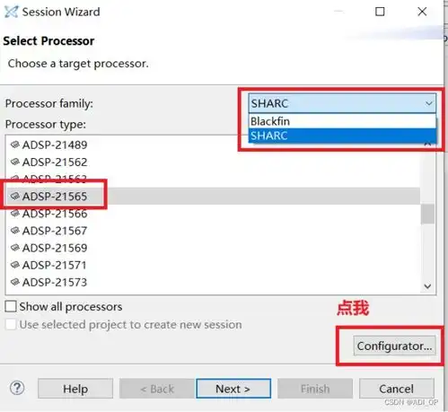The width and height of the screenshot is (448, 412).
Task: Click the chip icon beside ADSP-21571
Action: 15,265
